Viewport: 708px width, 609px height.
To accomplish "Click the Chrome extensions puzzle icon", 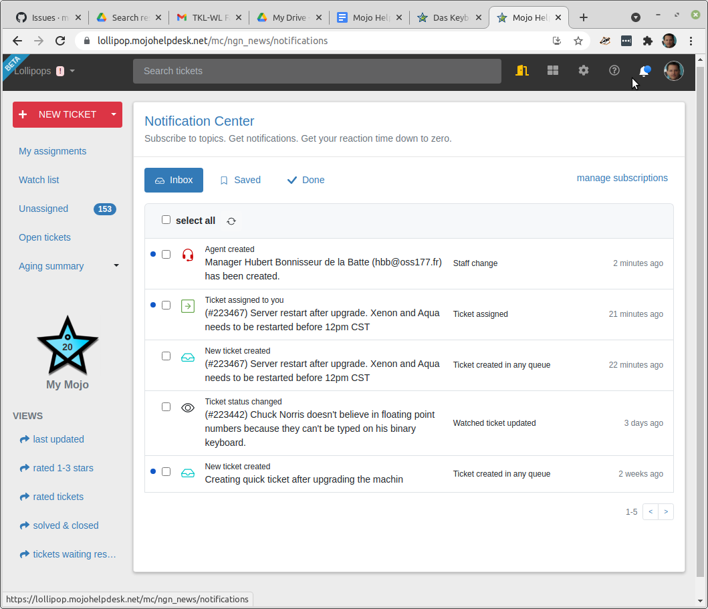I will (x=647, y=41).
